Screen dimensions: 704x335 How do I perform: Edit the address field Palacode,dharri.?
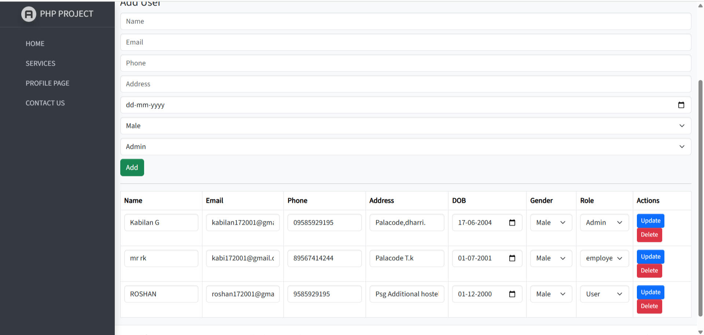click(407, 222)
